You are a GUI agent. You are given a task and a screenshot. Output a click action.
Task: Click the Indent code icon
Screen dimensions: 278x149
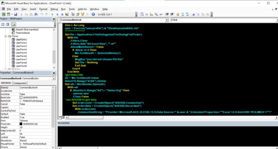(167, 14)
